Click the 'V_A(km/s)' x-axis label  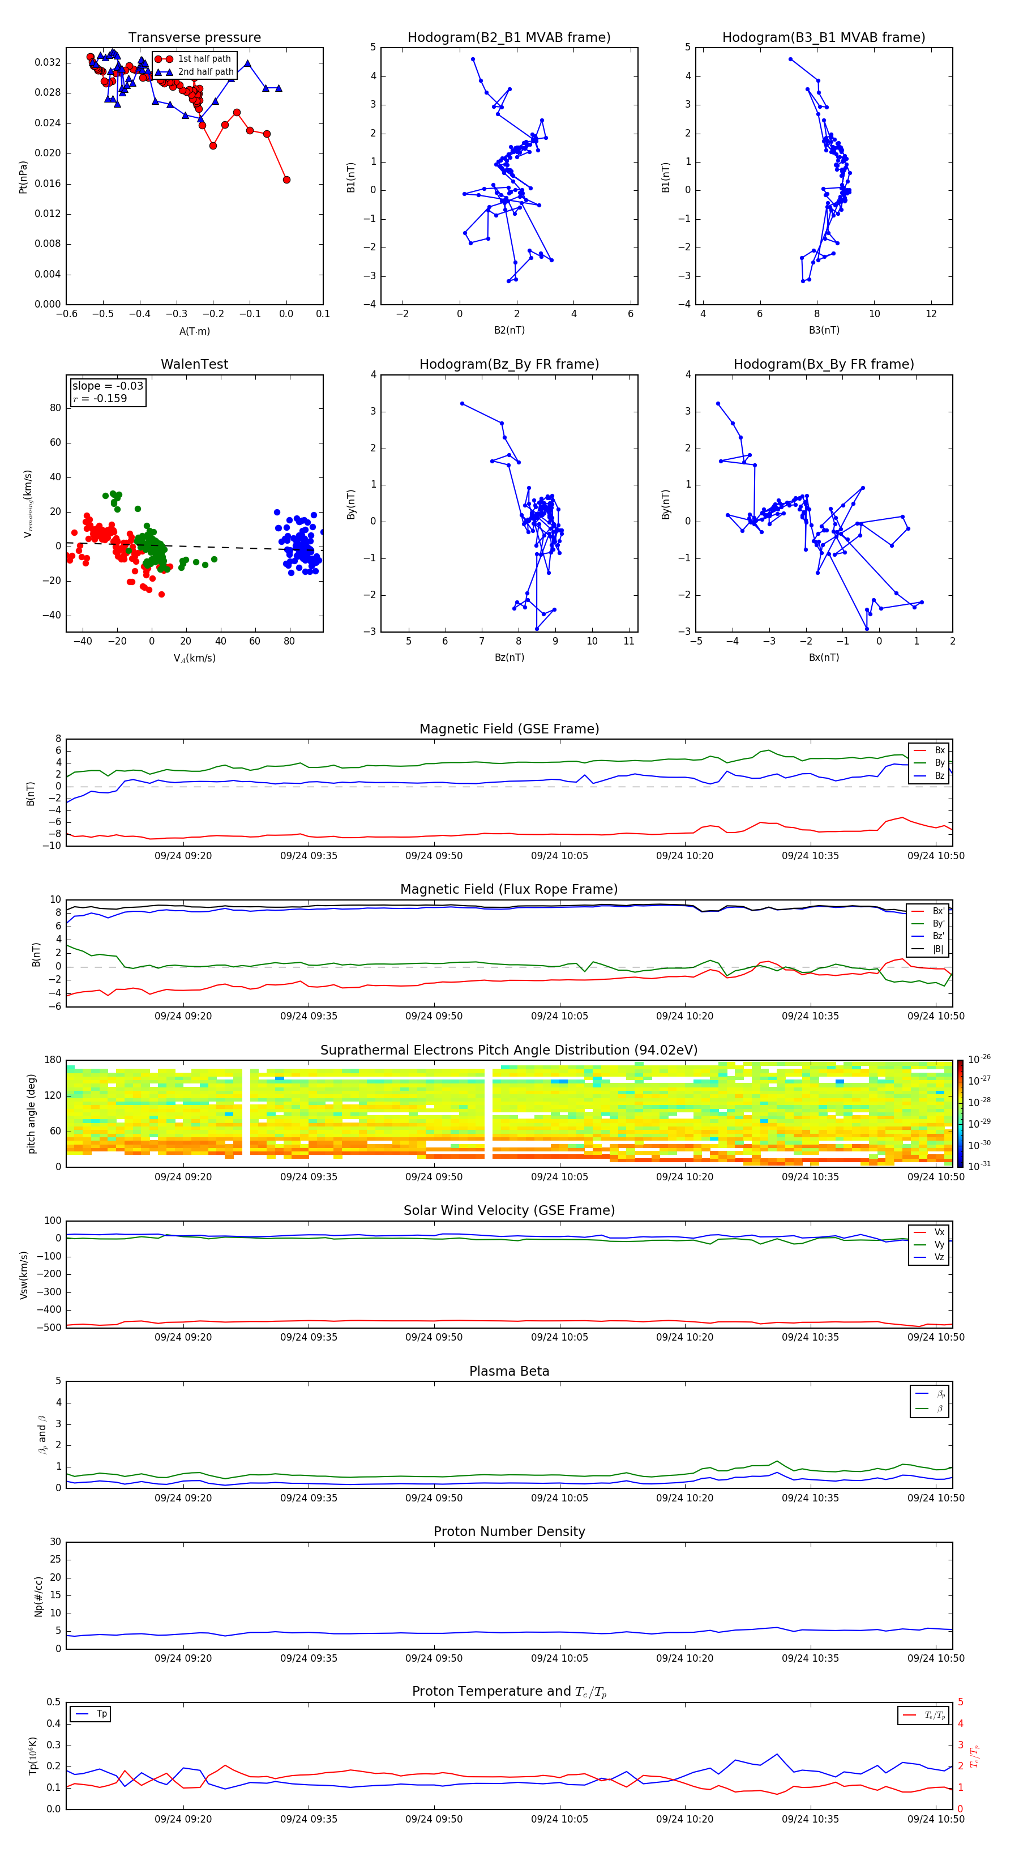pos(194,658)
